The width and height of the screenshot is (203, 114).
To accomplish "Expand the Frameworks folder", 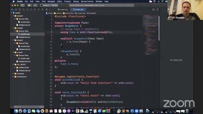I will [x=13, y=77].
